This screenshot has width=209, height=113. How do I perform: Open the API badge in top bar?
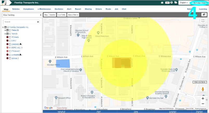[x=167, y=3]
